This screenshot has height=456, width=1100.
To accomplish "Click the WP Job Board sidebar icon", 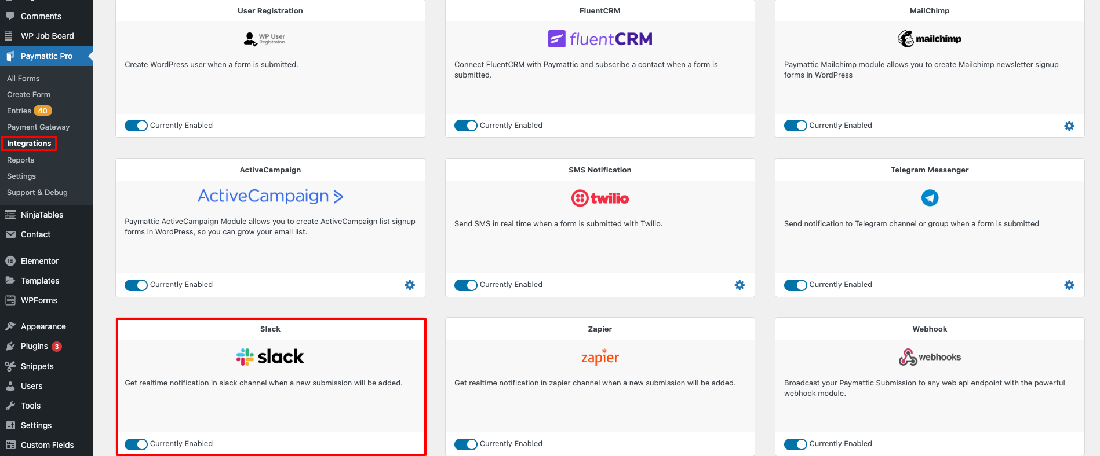I will click(9, 36).
